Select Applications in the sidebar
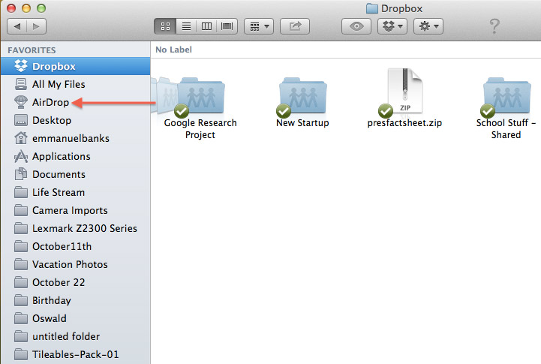 [61, 156]
